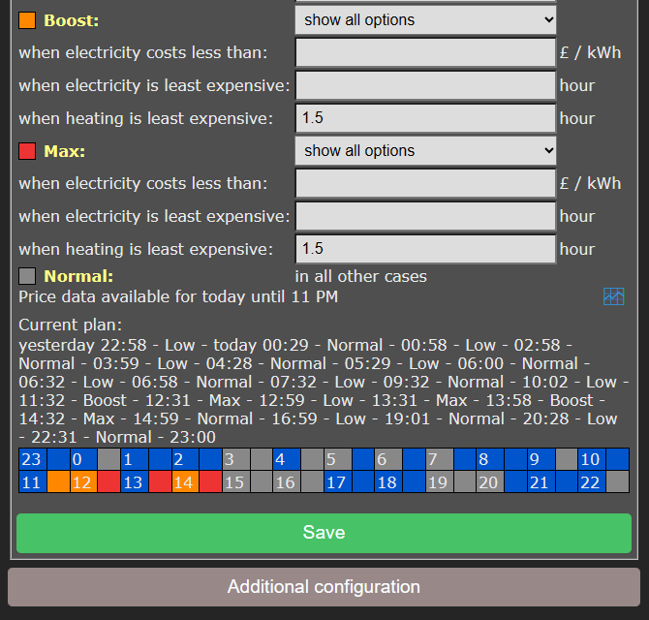Click the grey Normal color square
The width and height of the screenshot is (649, 620).
click(x=27, y=276)
